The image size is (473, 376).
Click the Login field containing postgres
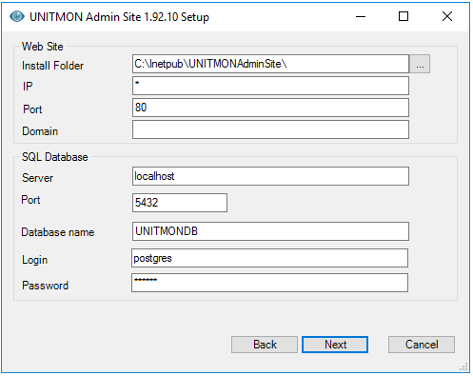click(x=269, y=258)
